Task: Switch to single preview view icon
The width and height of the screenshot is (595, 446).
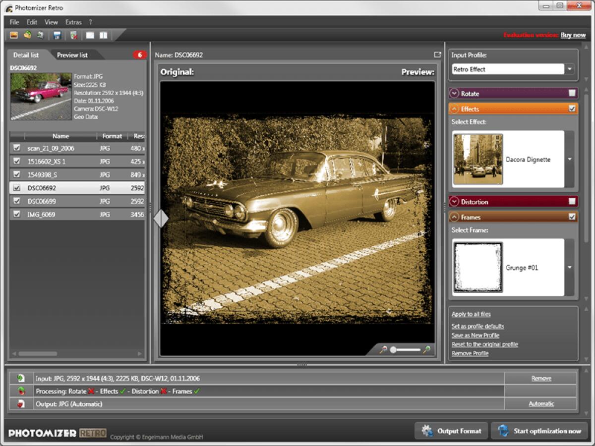Action: tap(90, 35)
